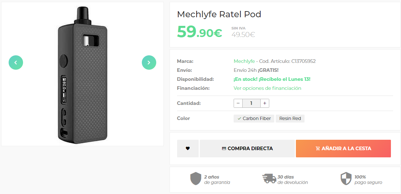Click the 30 días de devolución text
The image size is (401, 194).
tap(292, 180)
